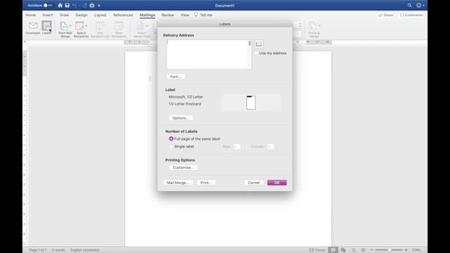This screenshot has width=450, height=253.
Task: Click the Print... button in the dialog
Action: 206,183
